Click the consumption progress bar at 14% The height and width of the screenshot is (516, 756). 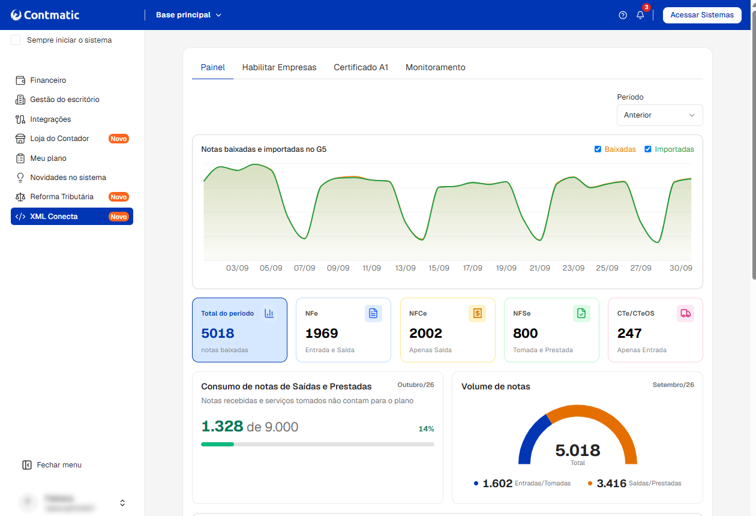click(x=317, y=444)
